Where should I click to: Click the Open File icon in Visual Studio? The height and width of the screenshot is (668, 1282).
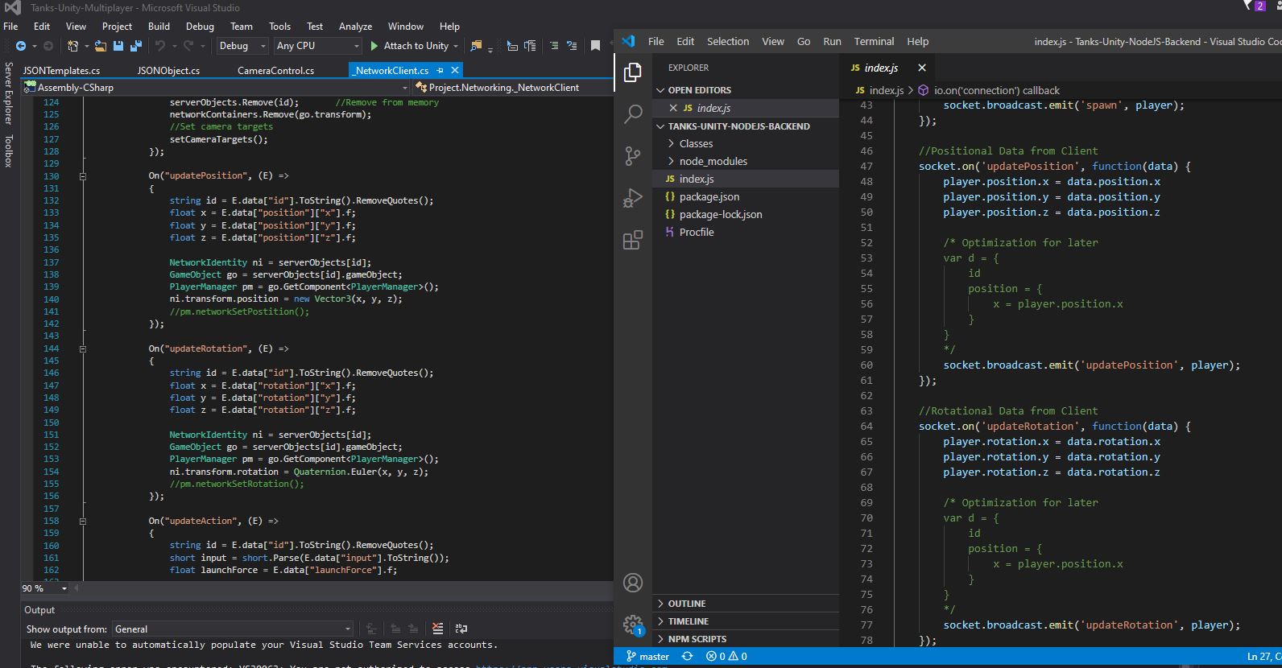(x=101, y=46)
